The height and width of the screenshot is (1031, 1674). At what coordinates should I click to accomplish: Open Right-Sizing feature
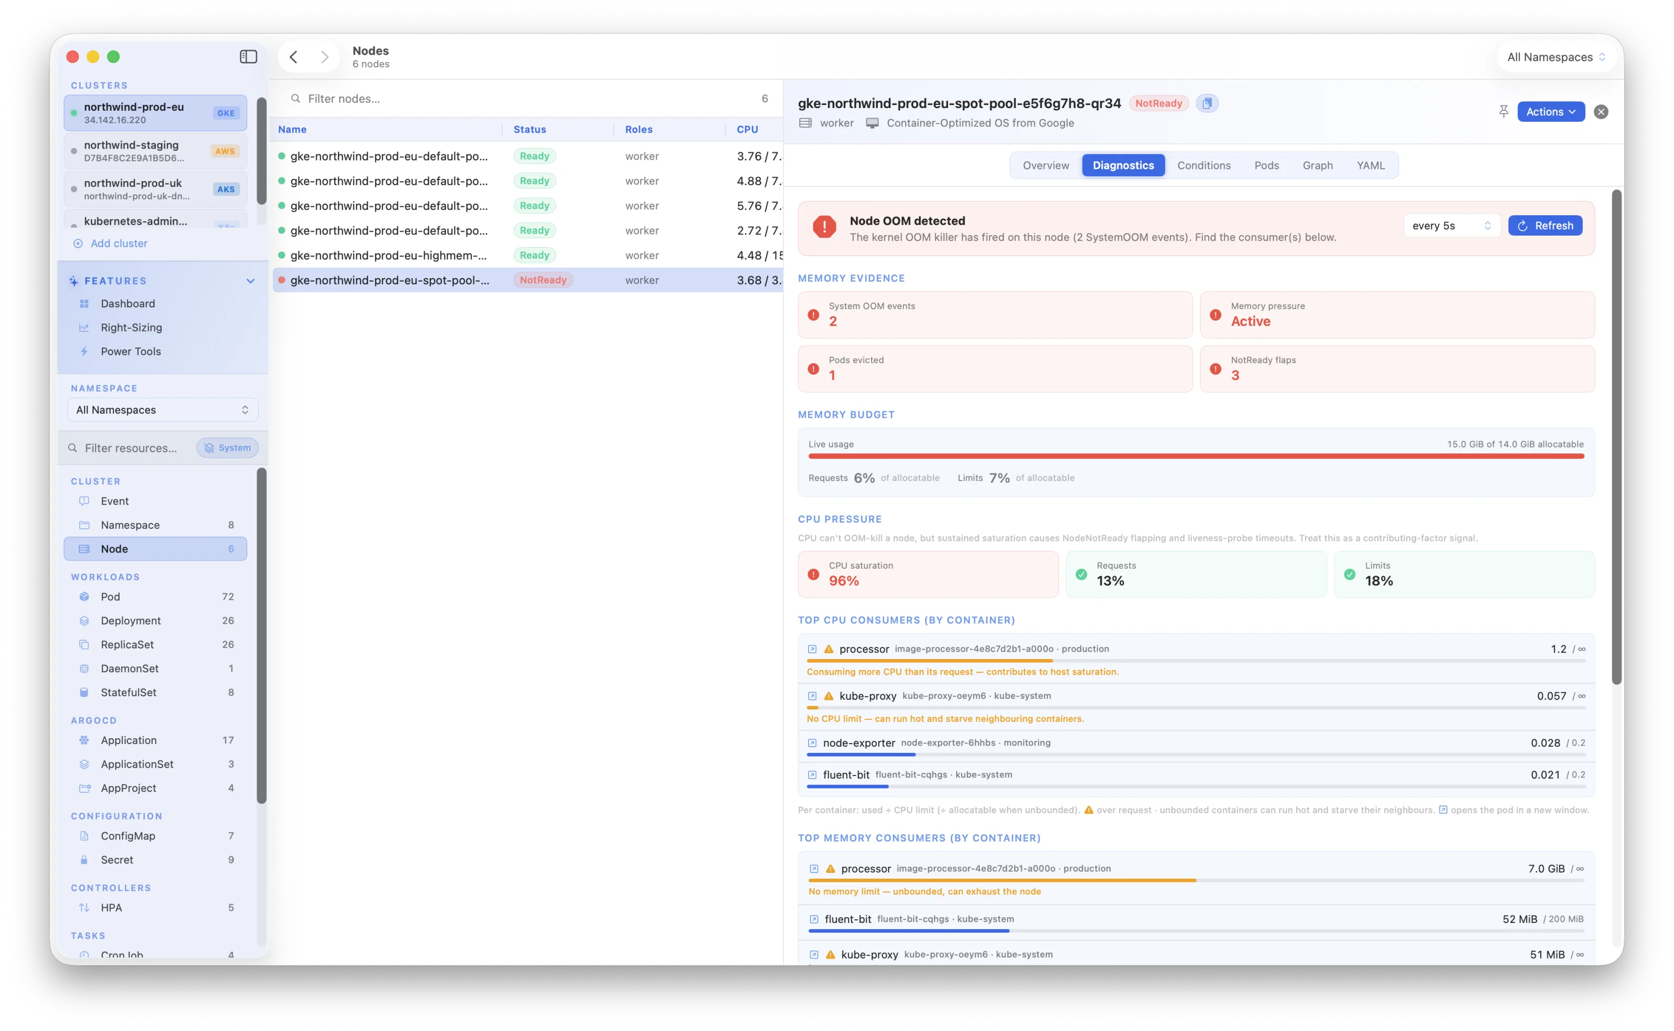(155, 327)
